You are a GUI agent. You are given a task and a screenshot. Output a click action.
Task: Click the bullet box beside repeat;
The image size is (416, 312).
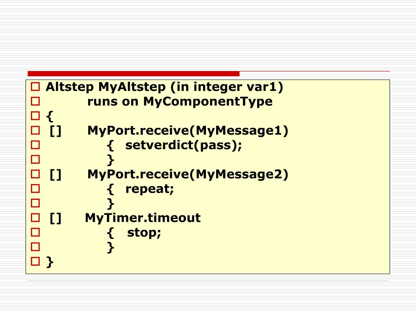(x=35, y=189)
